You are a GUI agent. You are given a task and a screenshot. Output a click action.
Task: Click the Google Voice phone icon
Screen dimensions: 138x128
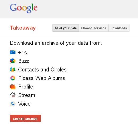point(13,104)
